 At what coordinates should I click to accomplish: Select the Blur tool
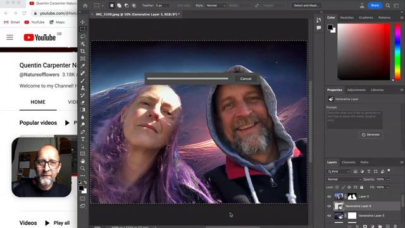pos(83,117)
